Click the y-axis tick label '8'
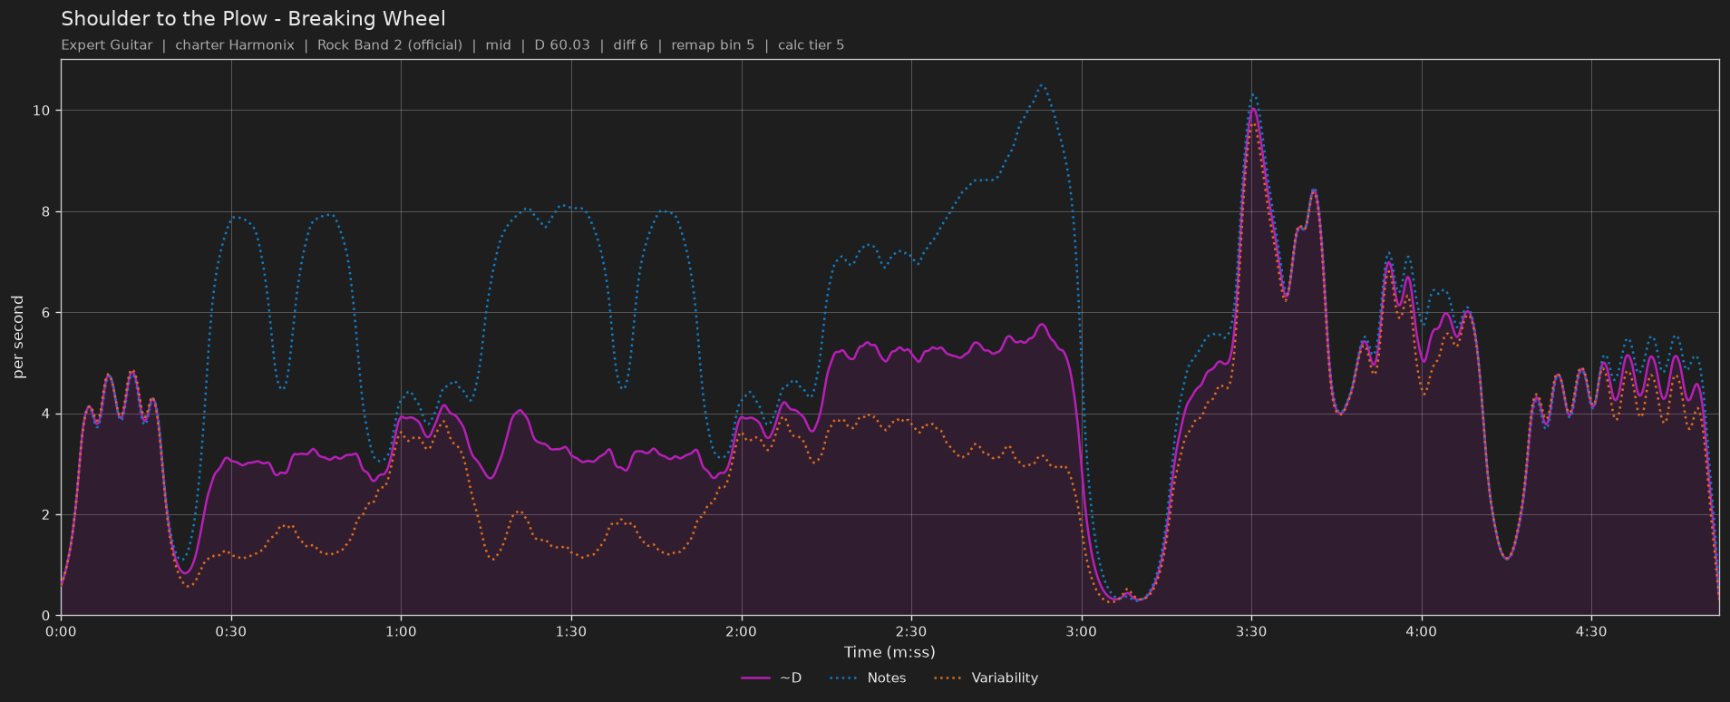Viewport: 1730px width, 702px height. click(x=47, y=212)
